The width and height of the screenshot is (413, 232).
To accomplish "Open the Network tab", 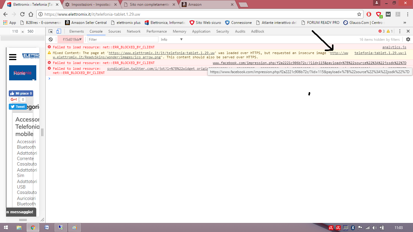I will 134,31.
